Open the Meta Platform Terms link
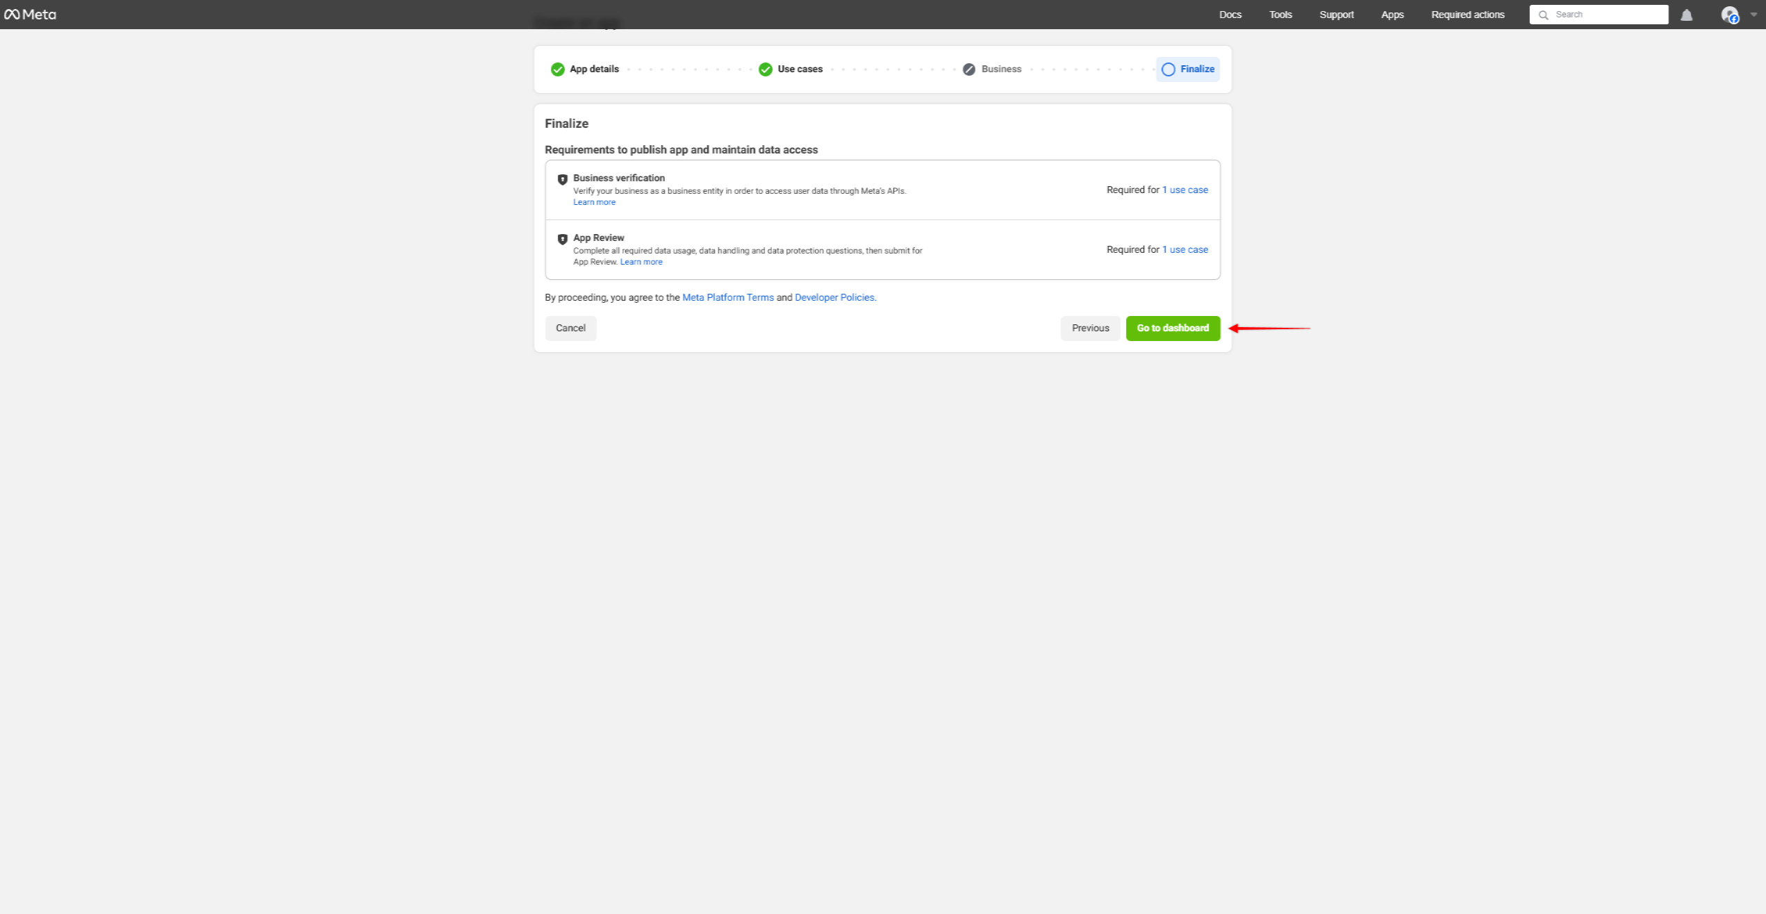This screenshot has height=914, width=1766. (x=727, y=297)
